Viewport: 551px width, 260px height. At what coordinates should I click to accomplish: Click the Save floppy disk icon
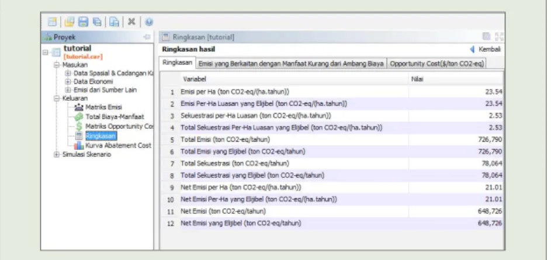point(84,22)
